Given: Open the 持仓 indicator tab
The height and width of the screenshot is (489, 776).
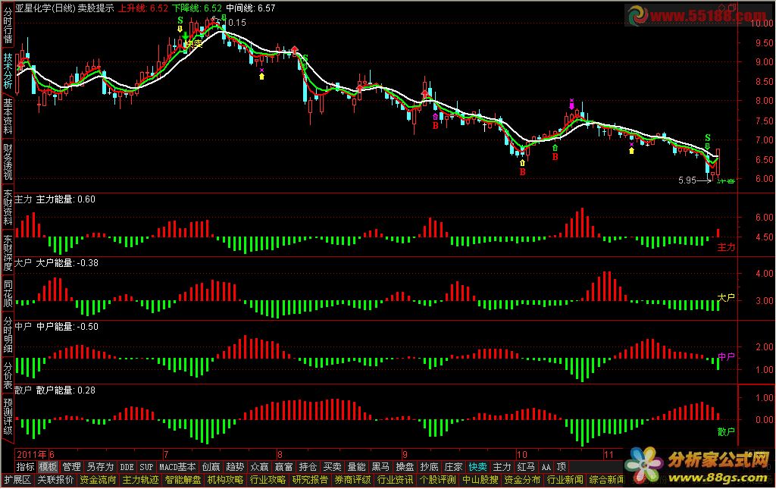Looking at the screenshot, I should [308, 467].
